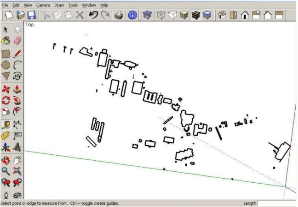The image size is (298, 207).
Task: Open the Edit menu
Action: (x=16, y=5)
